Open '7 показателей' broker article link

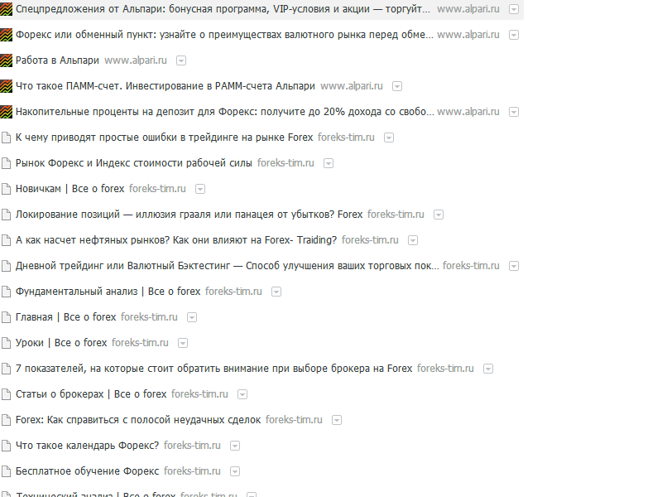click(213, 369)
